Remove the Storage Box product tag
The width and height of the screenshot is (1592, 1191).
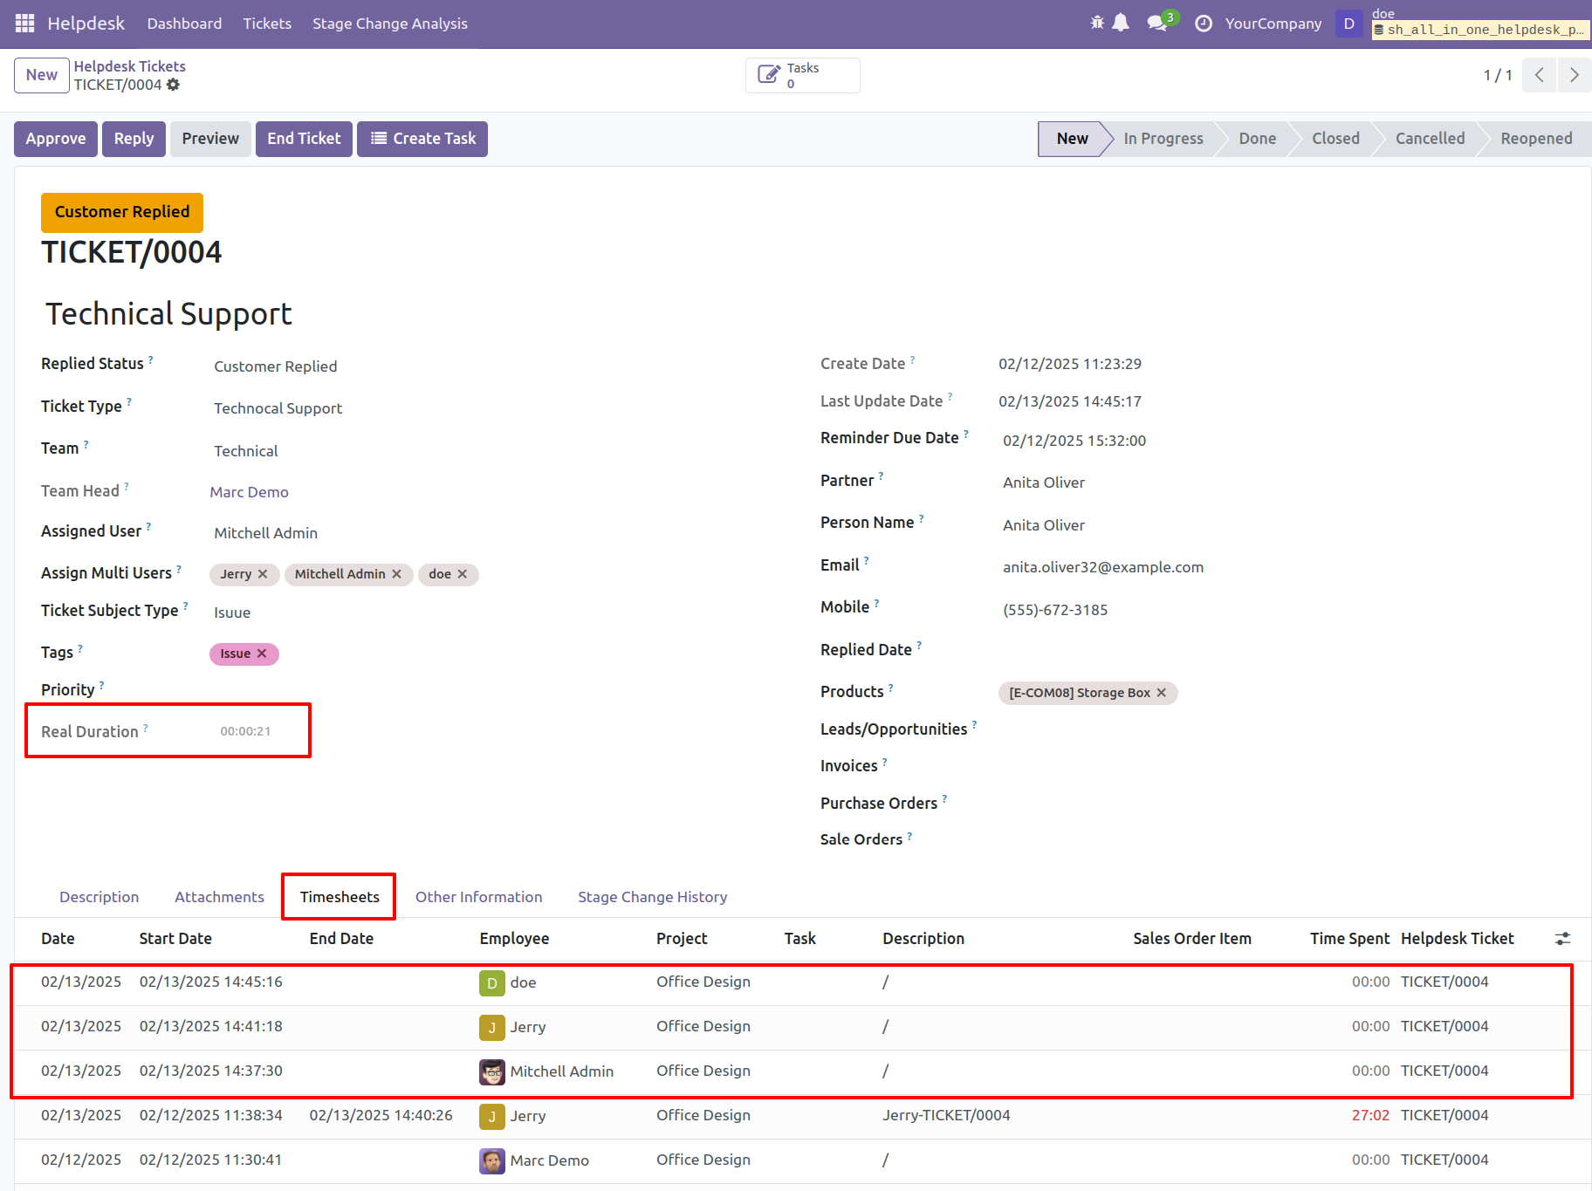tap(1162, 693)
